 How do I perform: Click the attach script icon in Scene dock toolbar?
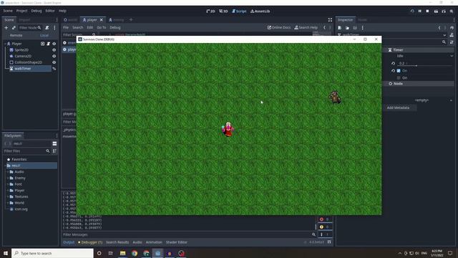pyautogui.click(x=47, y=28)
